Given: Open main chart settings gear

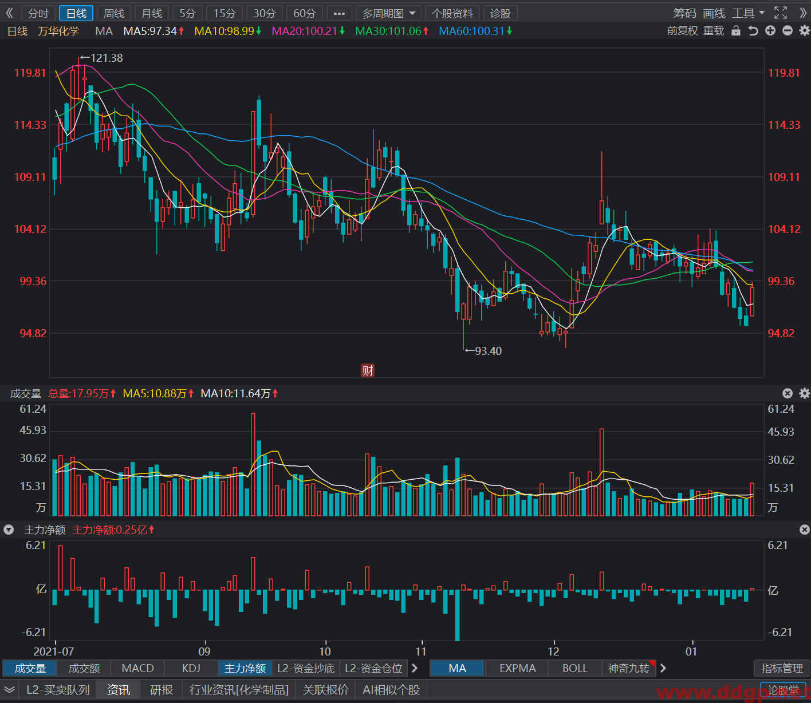Looking at the screenshot, I should [x=805, y=31].
